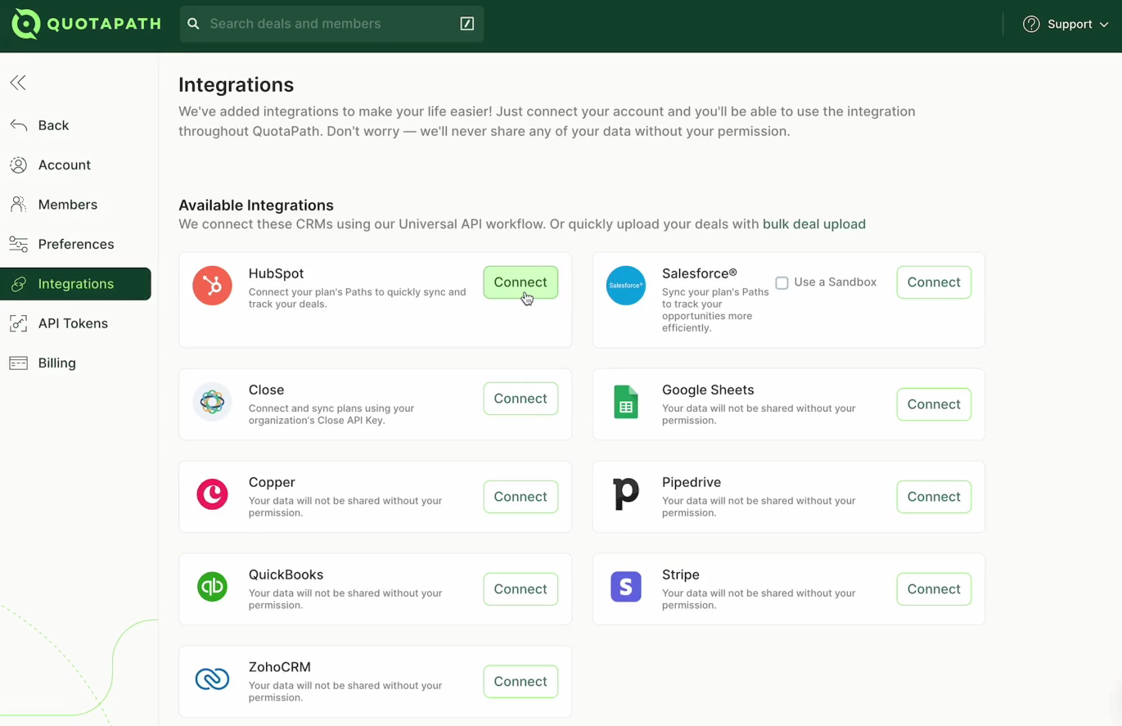Click the Support question mark icon
The width and height of the screenshot is (1122, 726).
1031,24
